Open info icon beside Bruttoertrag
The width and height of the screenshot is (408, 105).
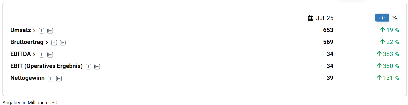54,43
